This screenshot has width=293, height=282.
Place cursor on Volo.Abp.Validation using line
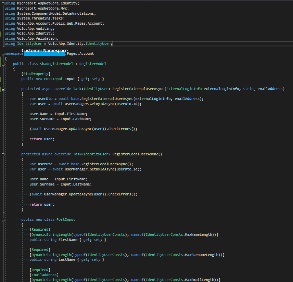click(x=38, y=39)
